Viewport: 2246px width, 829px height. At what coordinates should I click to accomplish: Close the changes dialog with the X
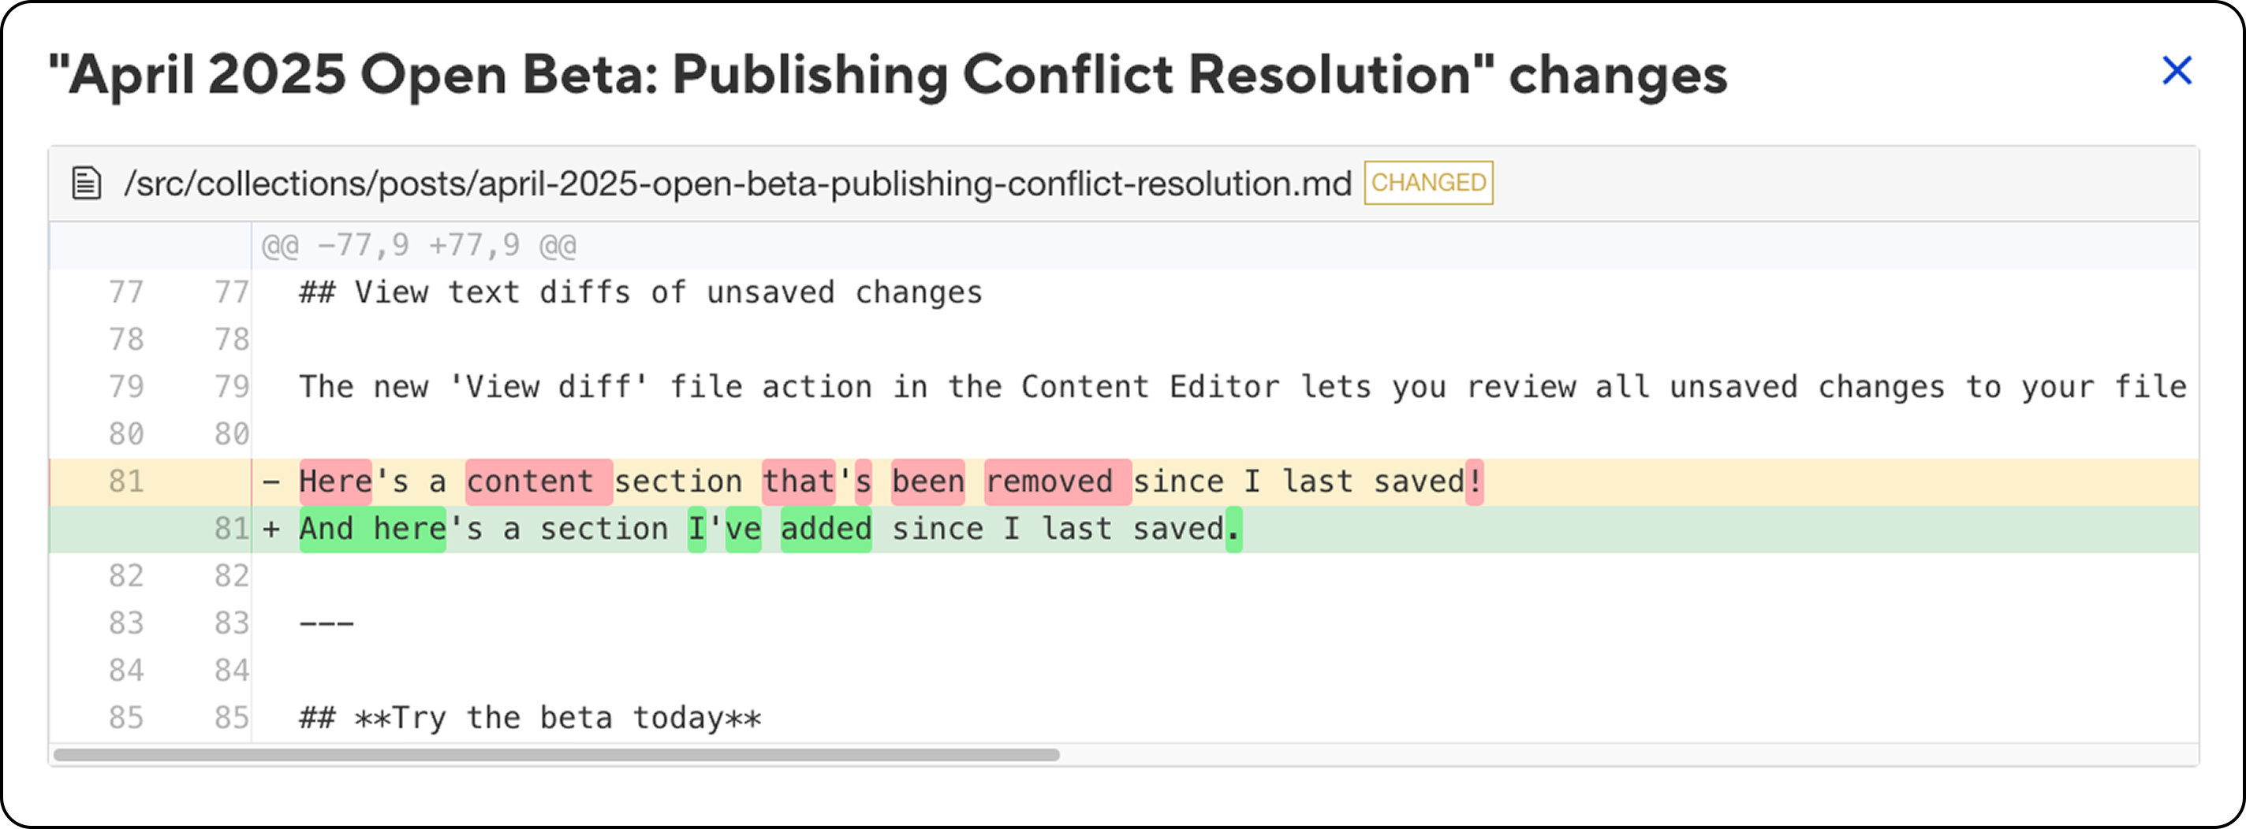[2177, 71]
